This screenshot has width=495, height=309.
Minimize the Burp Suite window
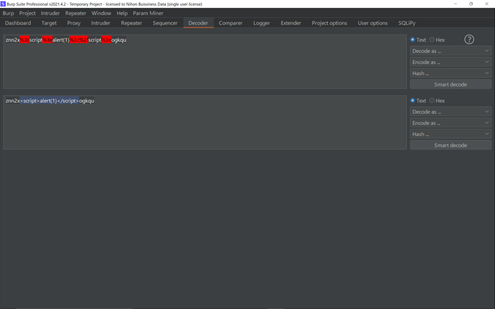point(455,4)
